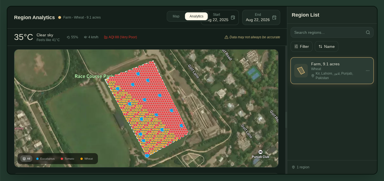Select the Analytics tab
This screenshot has width=384, height=181.
tap(196, 16)
